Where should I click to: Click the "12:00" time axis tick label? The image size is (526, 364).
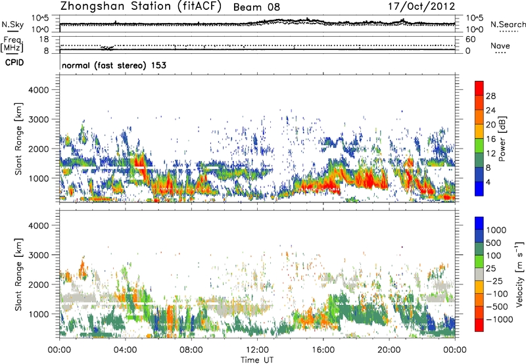pos(257,350)
